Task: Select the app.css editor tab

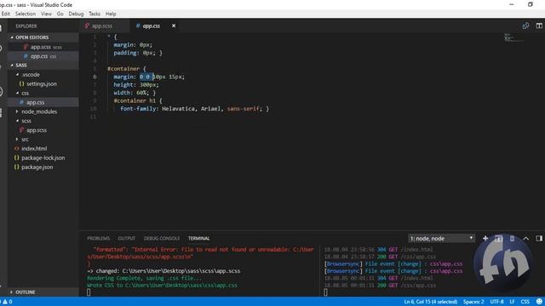Action: coord(152,25)
